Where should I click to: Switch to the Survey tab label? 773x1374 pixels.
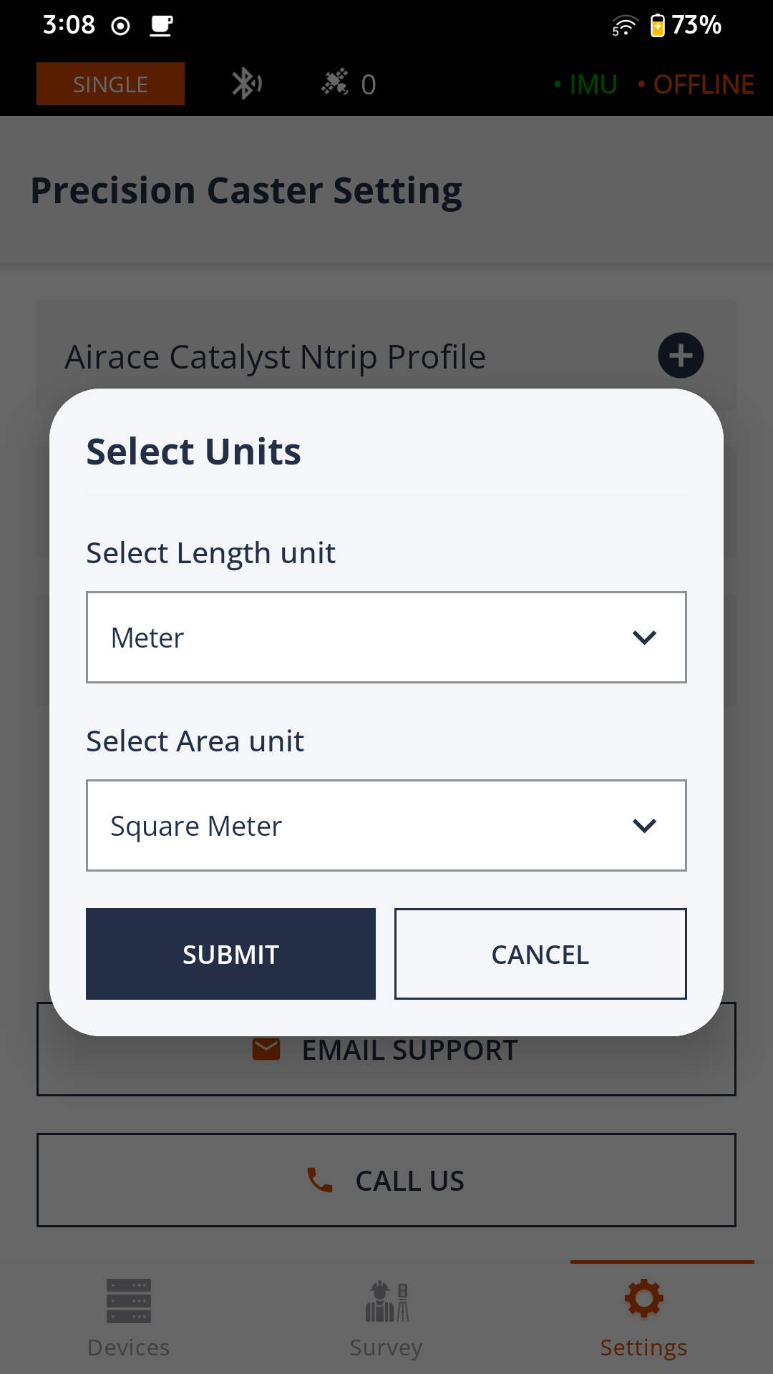click(x=386, y=1348)
